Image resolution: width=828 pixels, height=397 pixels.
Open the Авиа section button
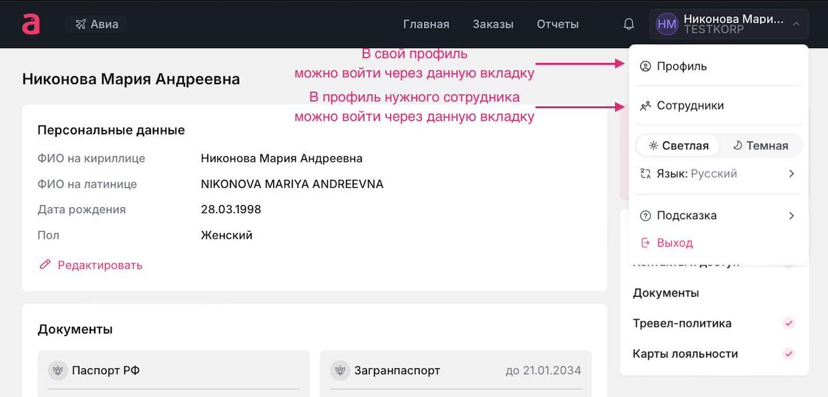(96, 24)
